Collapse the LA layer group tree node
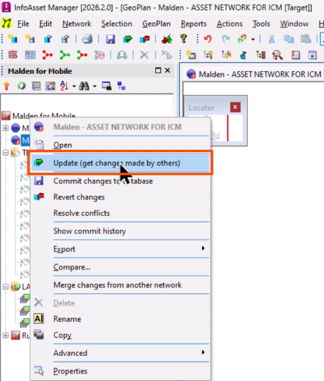Viewport: 324px width, 381px height. 6,287
